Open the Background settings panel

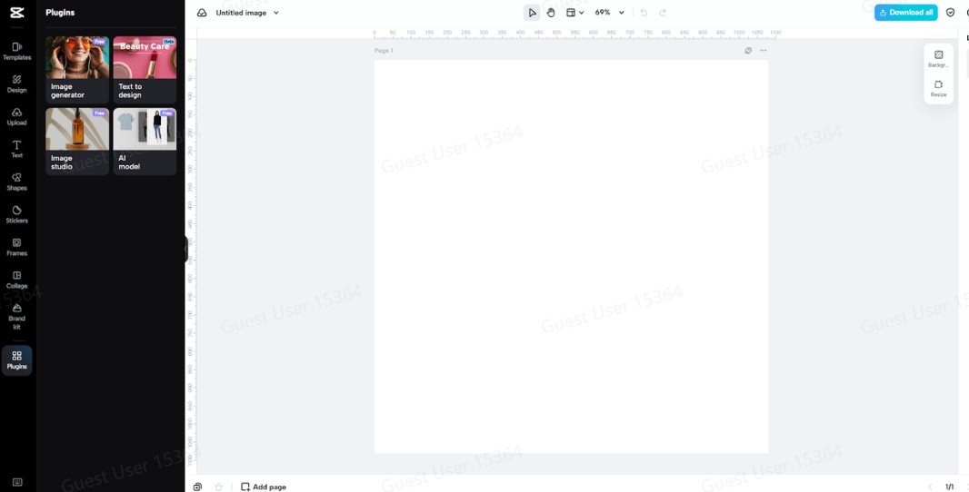(939, 59)
